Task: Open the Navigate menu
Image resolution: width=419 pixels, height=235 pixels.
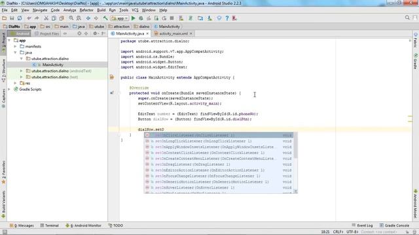Action: (40, 10)
